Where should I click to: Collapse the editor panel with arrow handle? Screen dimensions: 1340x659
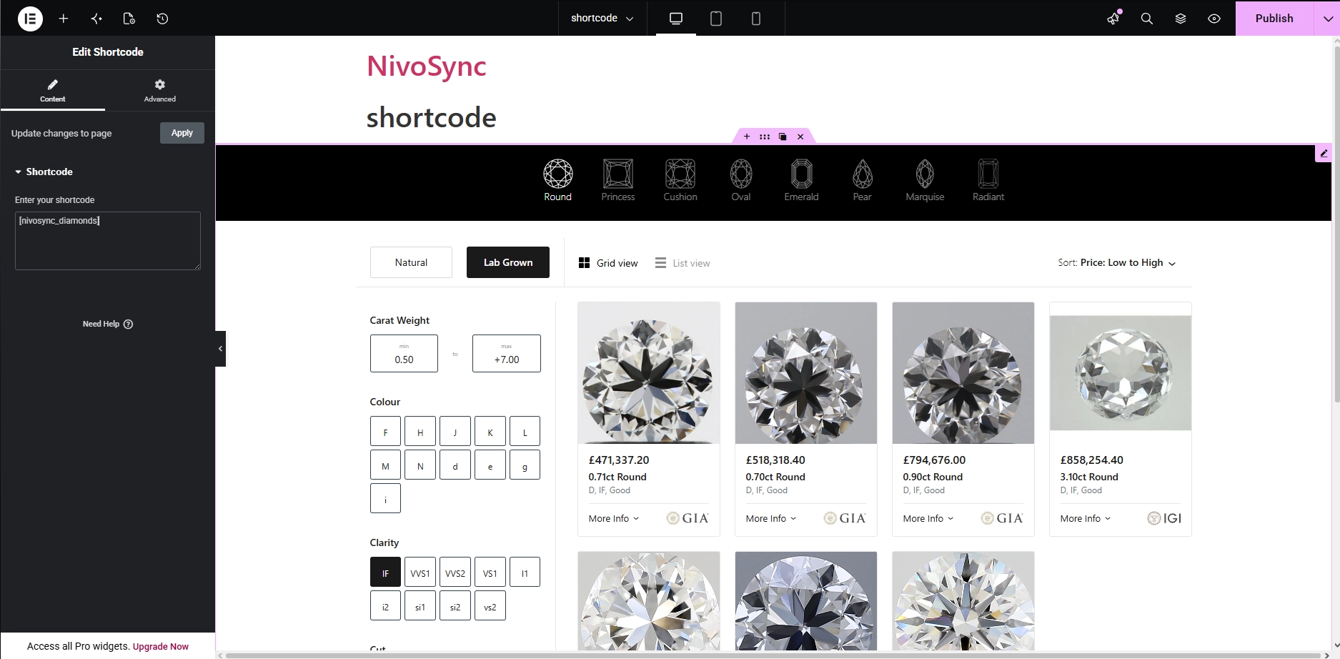point(220,349)
